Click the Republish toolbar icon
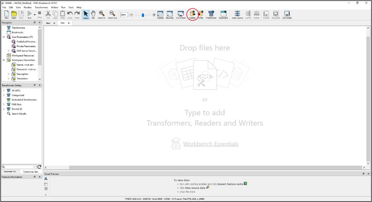This screenshot has width=372, height=202. (x=275, y=15)
